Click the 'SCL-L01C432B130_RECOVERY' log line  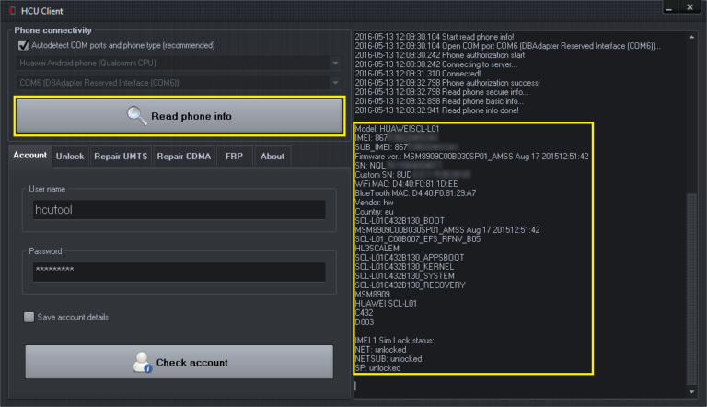point(411,285)
